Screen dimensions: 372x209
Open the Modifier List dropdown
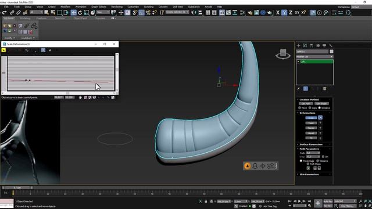(x=314, y=57)
